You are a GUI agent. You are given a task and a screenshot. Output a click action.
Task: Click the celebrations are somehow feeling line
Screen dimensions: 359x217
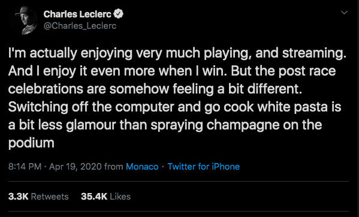click(x=155, y=89)
